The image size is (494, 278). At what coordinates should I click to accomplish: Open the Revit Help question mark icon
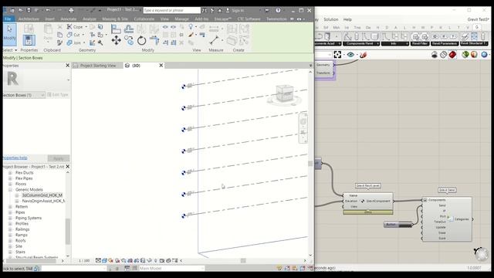[x=278, y=10]
